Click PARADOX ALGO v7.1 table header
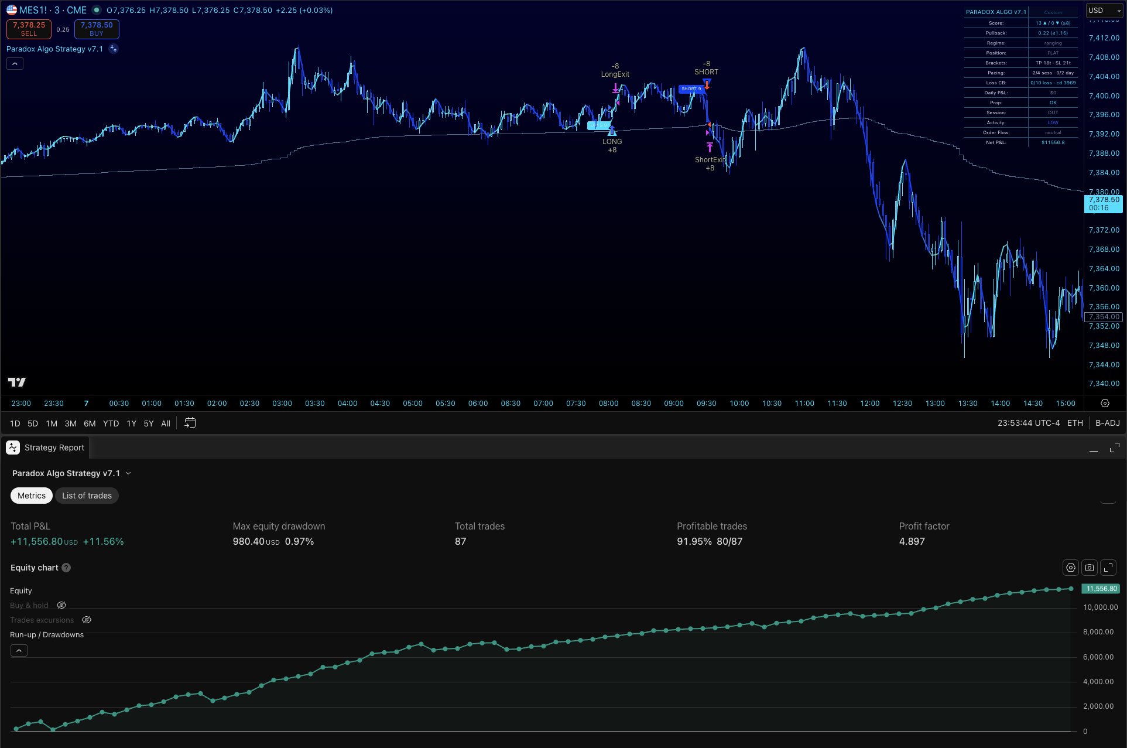Screen dimensions: 1127x748 996,12
